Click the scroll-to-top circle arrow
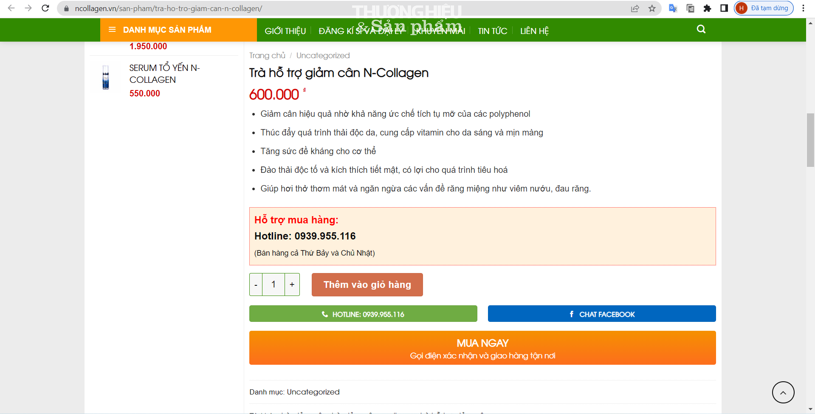The height and width of the screenshot is (414, 815). [783, 392]
